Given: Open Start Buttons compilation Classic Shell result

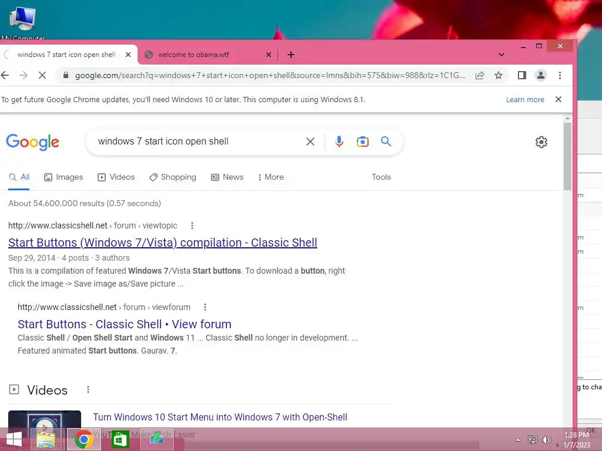Looking at the screenshot, I should pos(163,243).
